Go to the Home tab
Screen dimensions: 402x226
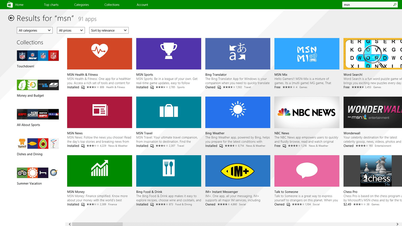pos(19,5)
